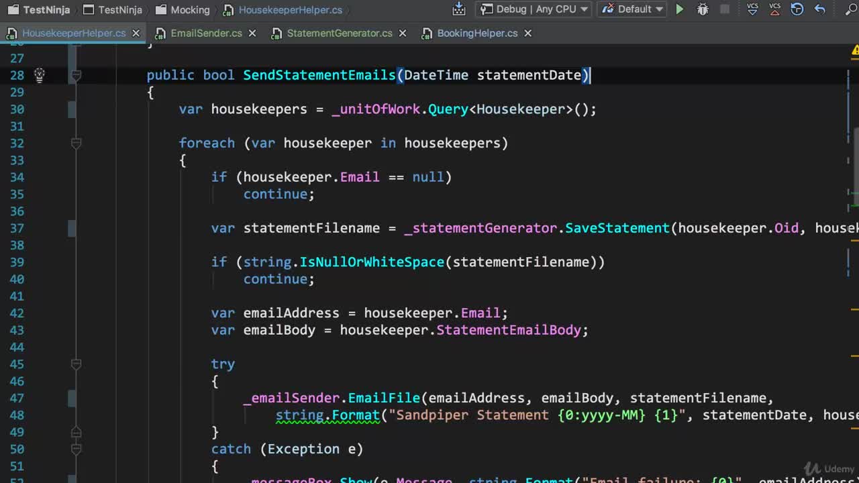Close the BookingHelper.cs tab

click(x=527, y=33)
